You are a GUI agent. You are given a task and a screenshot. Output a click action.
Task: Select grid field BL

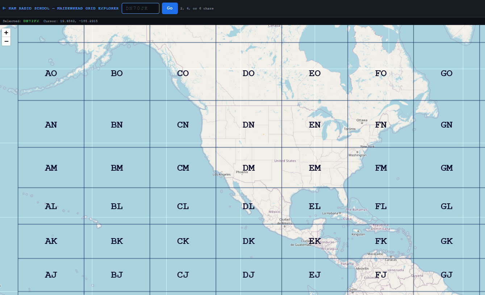[x=117, y=206]
